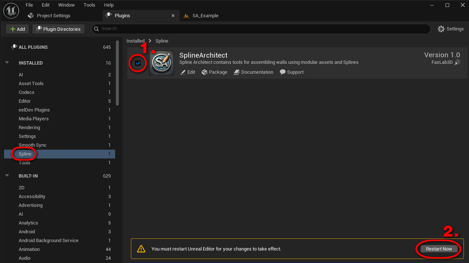Open Settings via the gear icon
The image size is (469, 263).
pyautogui.click(x=441, y=29)
